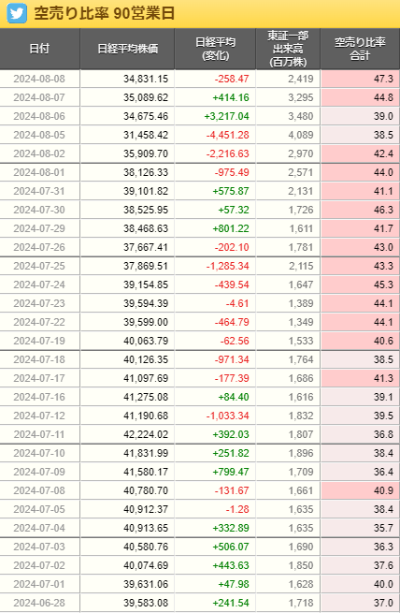
Task: Select the 2024-07-01 date cell
Action: [x=39, y=585]
